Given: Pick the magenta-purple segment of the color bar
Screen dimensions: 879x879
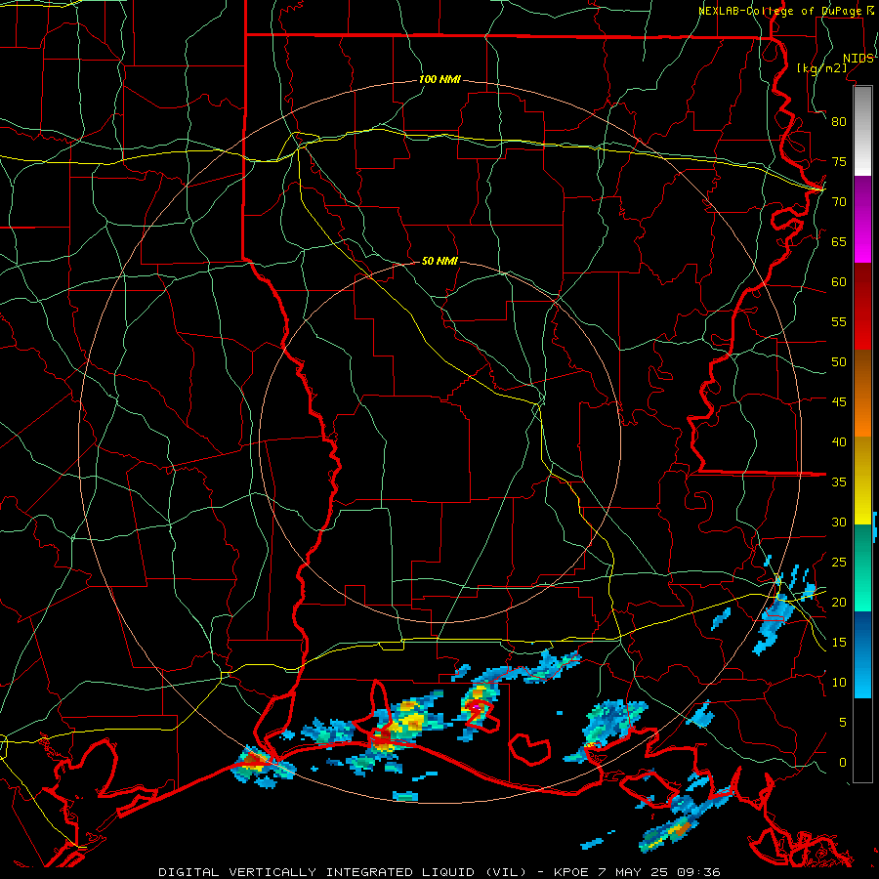Looking at the screenshot, I should pyautogui.click(x=862, y=220).
